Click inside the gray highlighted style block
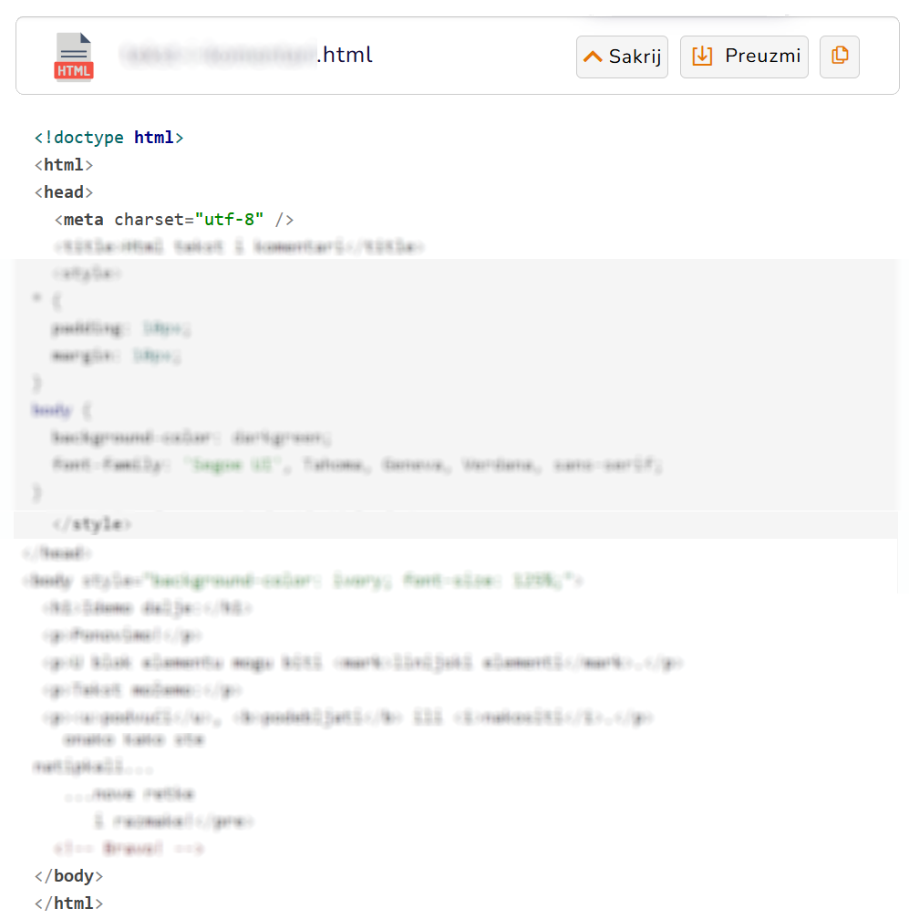Viewport: 909px width, 919px height. coord(455,384)
